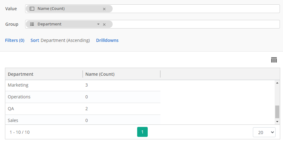
Task: Open the page size dropdown showing 20
Action: [x=264, y=132]
